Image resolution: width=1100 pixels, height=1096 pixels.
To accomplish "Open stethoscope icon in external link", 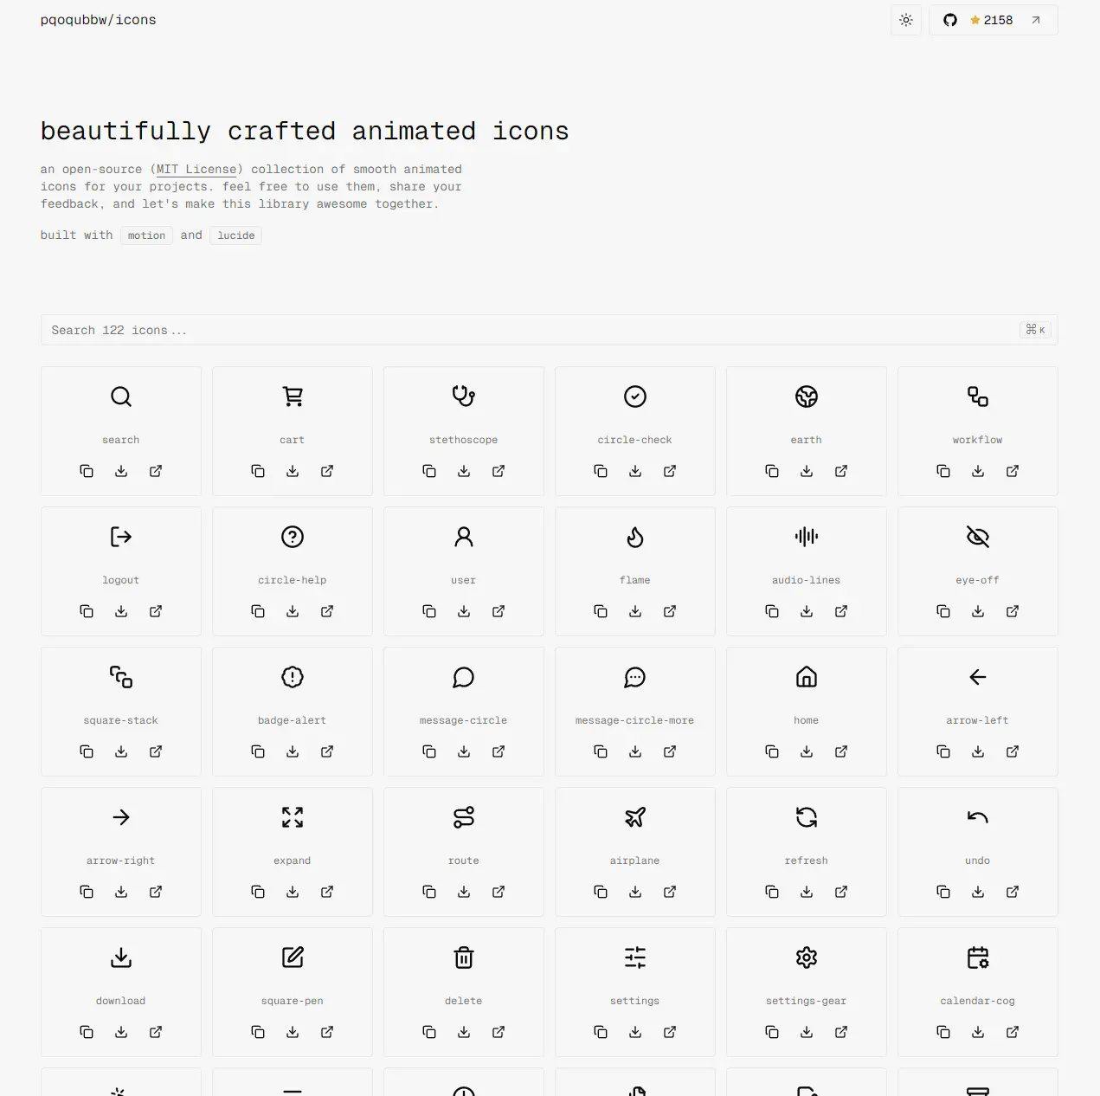I will click(499, 471).
